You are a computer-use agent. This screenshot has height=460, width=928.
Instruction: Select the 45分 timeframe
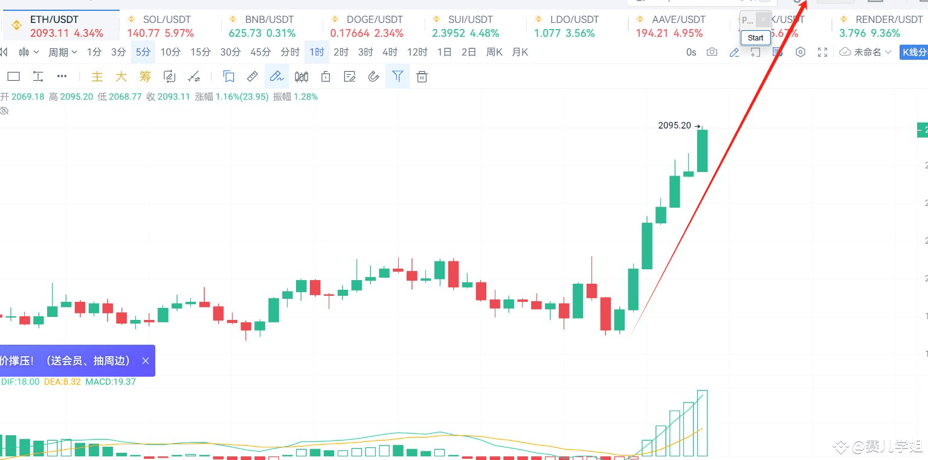click(x=260, y=53)
